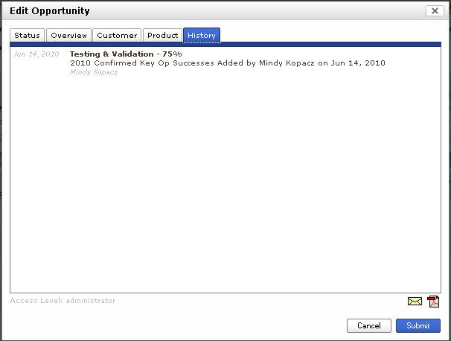This screenshot has height=341, width=451.
Task: Select the Customer tab
Action: 117,35
